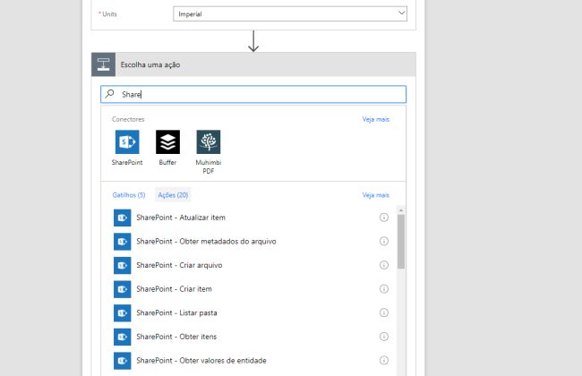582x376 pixels.
Task: Click SharePoint icon beside Atualizar item
Action: click(122, 218)
